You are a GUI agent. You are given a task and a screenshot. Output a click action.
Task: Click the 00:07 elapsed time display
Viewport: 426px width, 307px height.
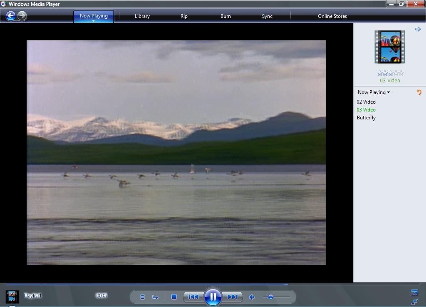(x=102, y=296)
